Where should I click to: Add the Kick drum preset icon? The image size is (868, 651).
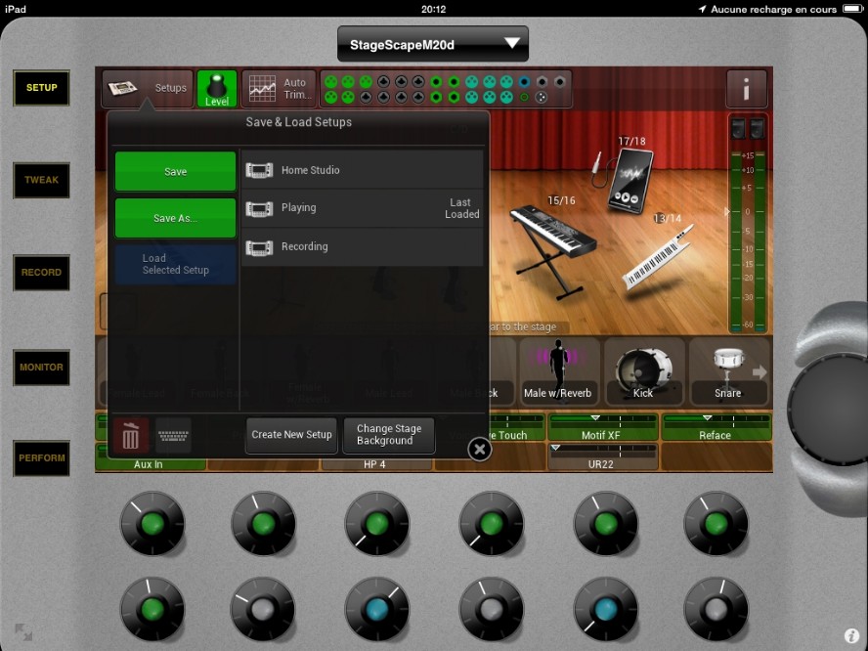[643, 370]
